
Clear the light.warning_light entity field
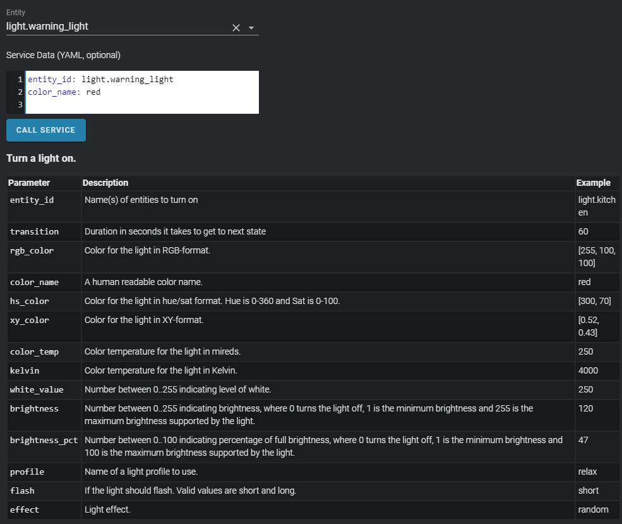pos(236,27)
